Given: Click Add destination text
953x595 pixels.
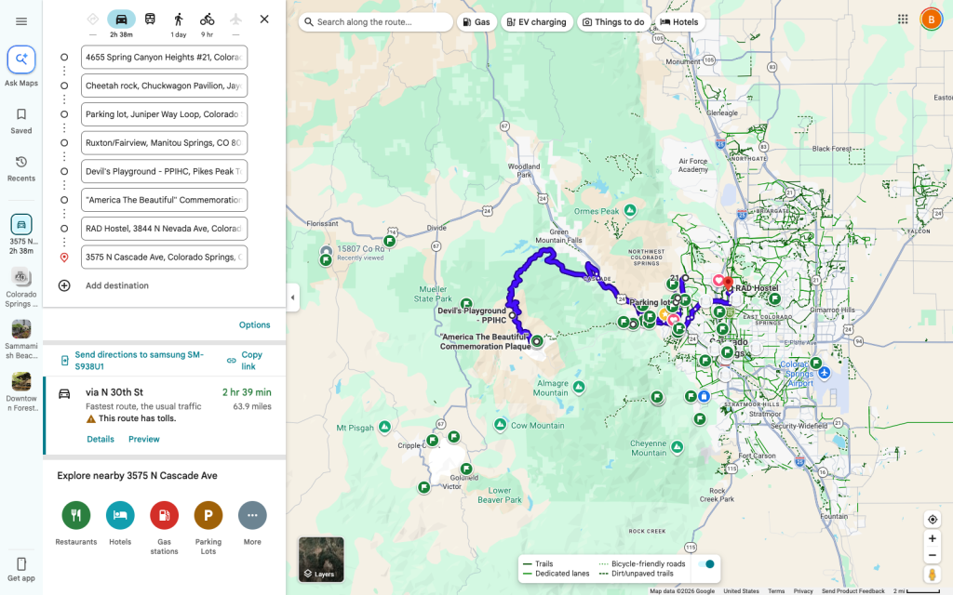Looking at the screenshot, I should click(117, 285).
